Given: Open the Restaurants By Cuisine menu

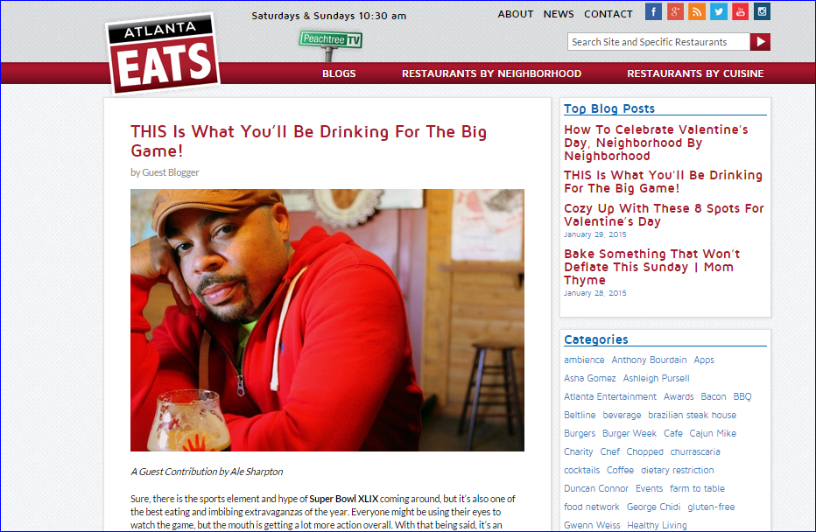Looking at the screenshot, I should [695, 73].
